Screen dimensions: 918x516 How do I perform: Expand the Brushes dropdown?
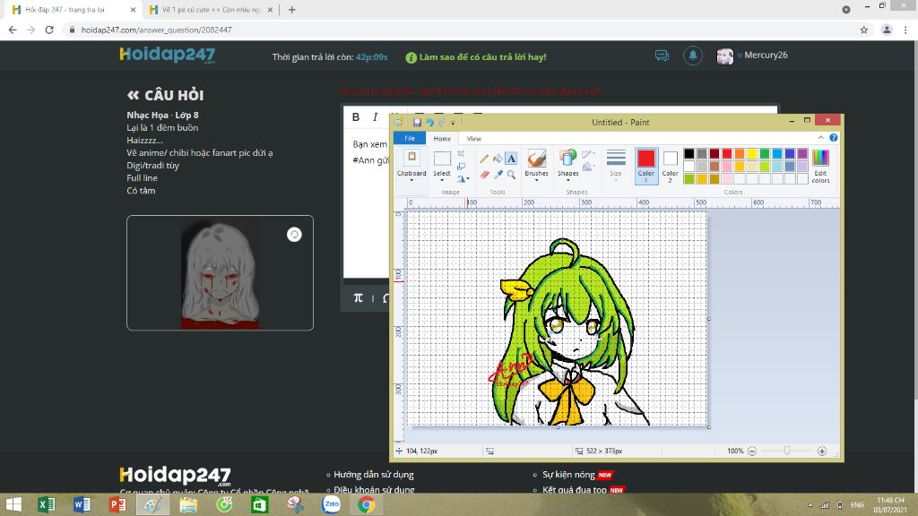(536, 180)
